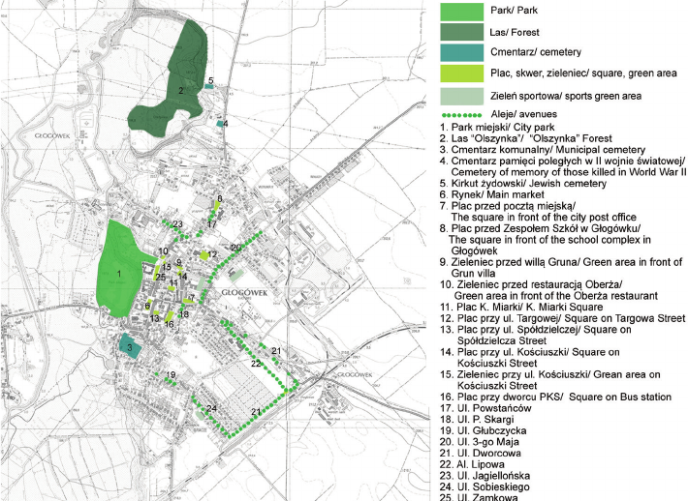
Task: Click map number 19 on Głubczycka avenue
Action: pyautogui.click(x=172, y=375)
